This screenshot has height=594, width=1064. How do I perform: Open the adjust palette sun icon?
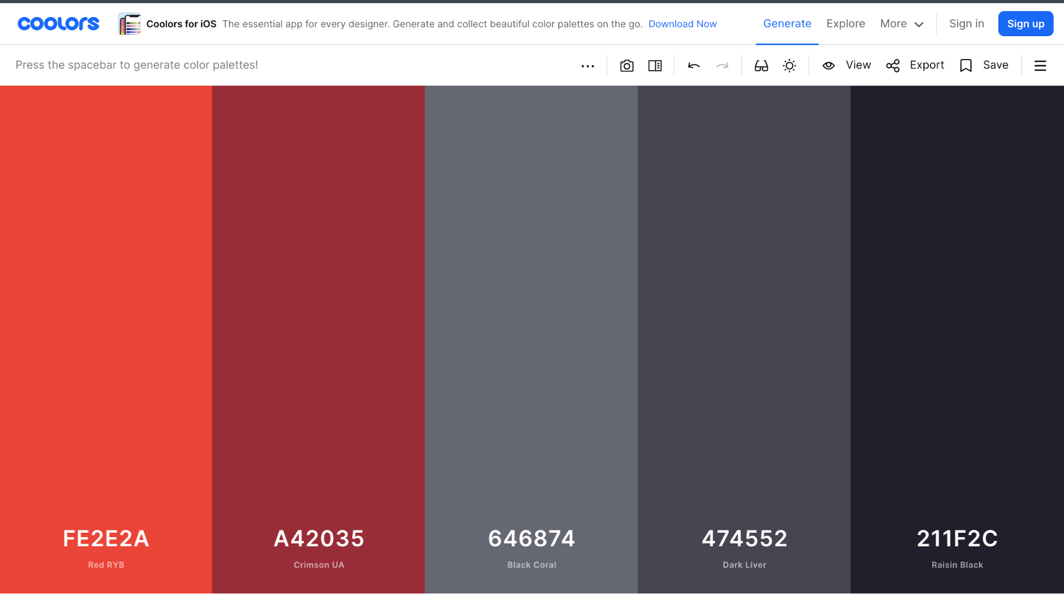click(x=789, y=65)
